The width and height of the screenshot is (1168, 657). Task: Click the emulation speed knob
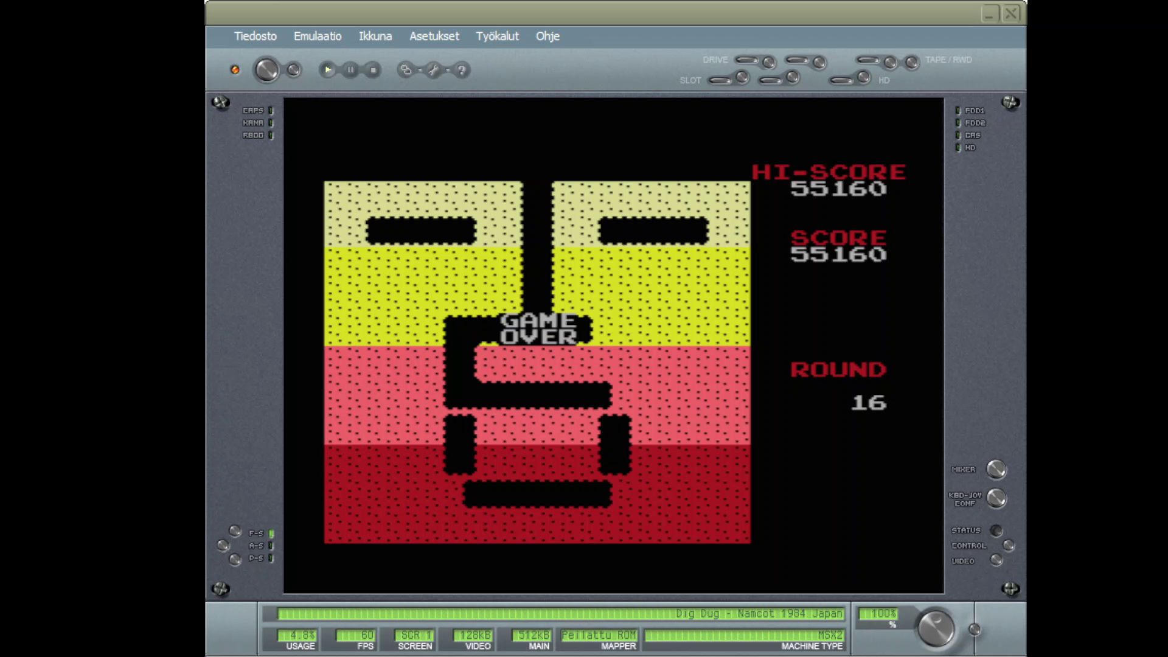point(936,628)
